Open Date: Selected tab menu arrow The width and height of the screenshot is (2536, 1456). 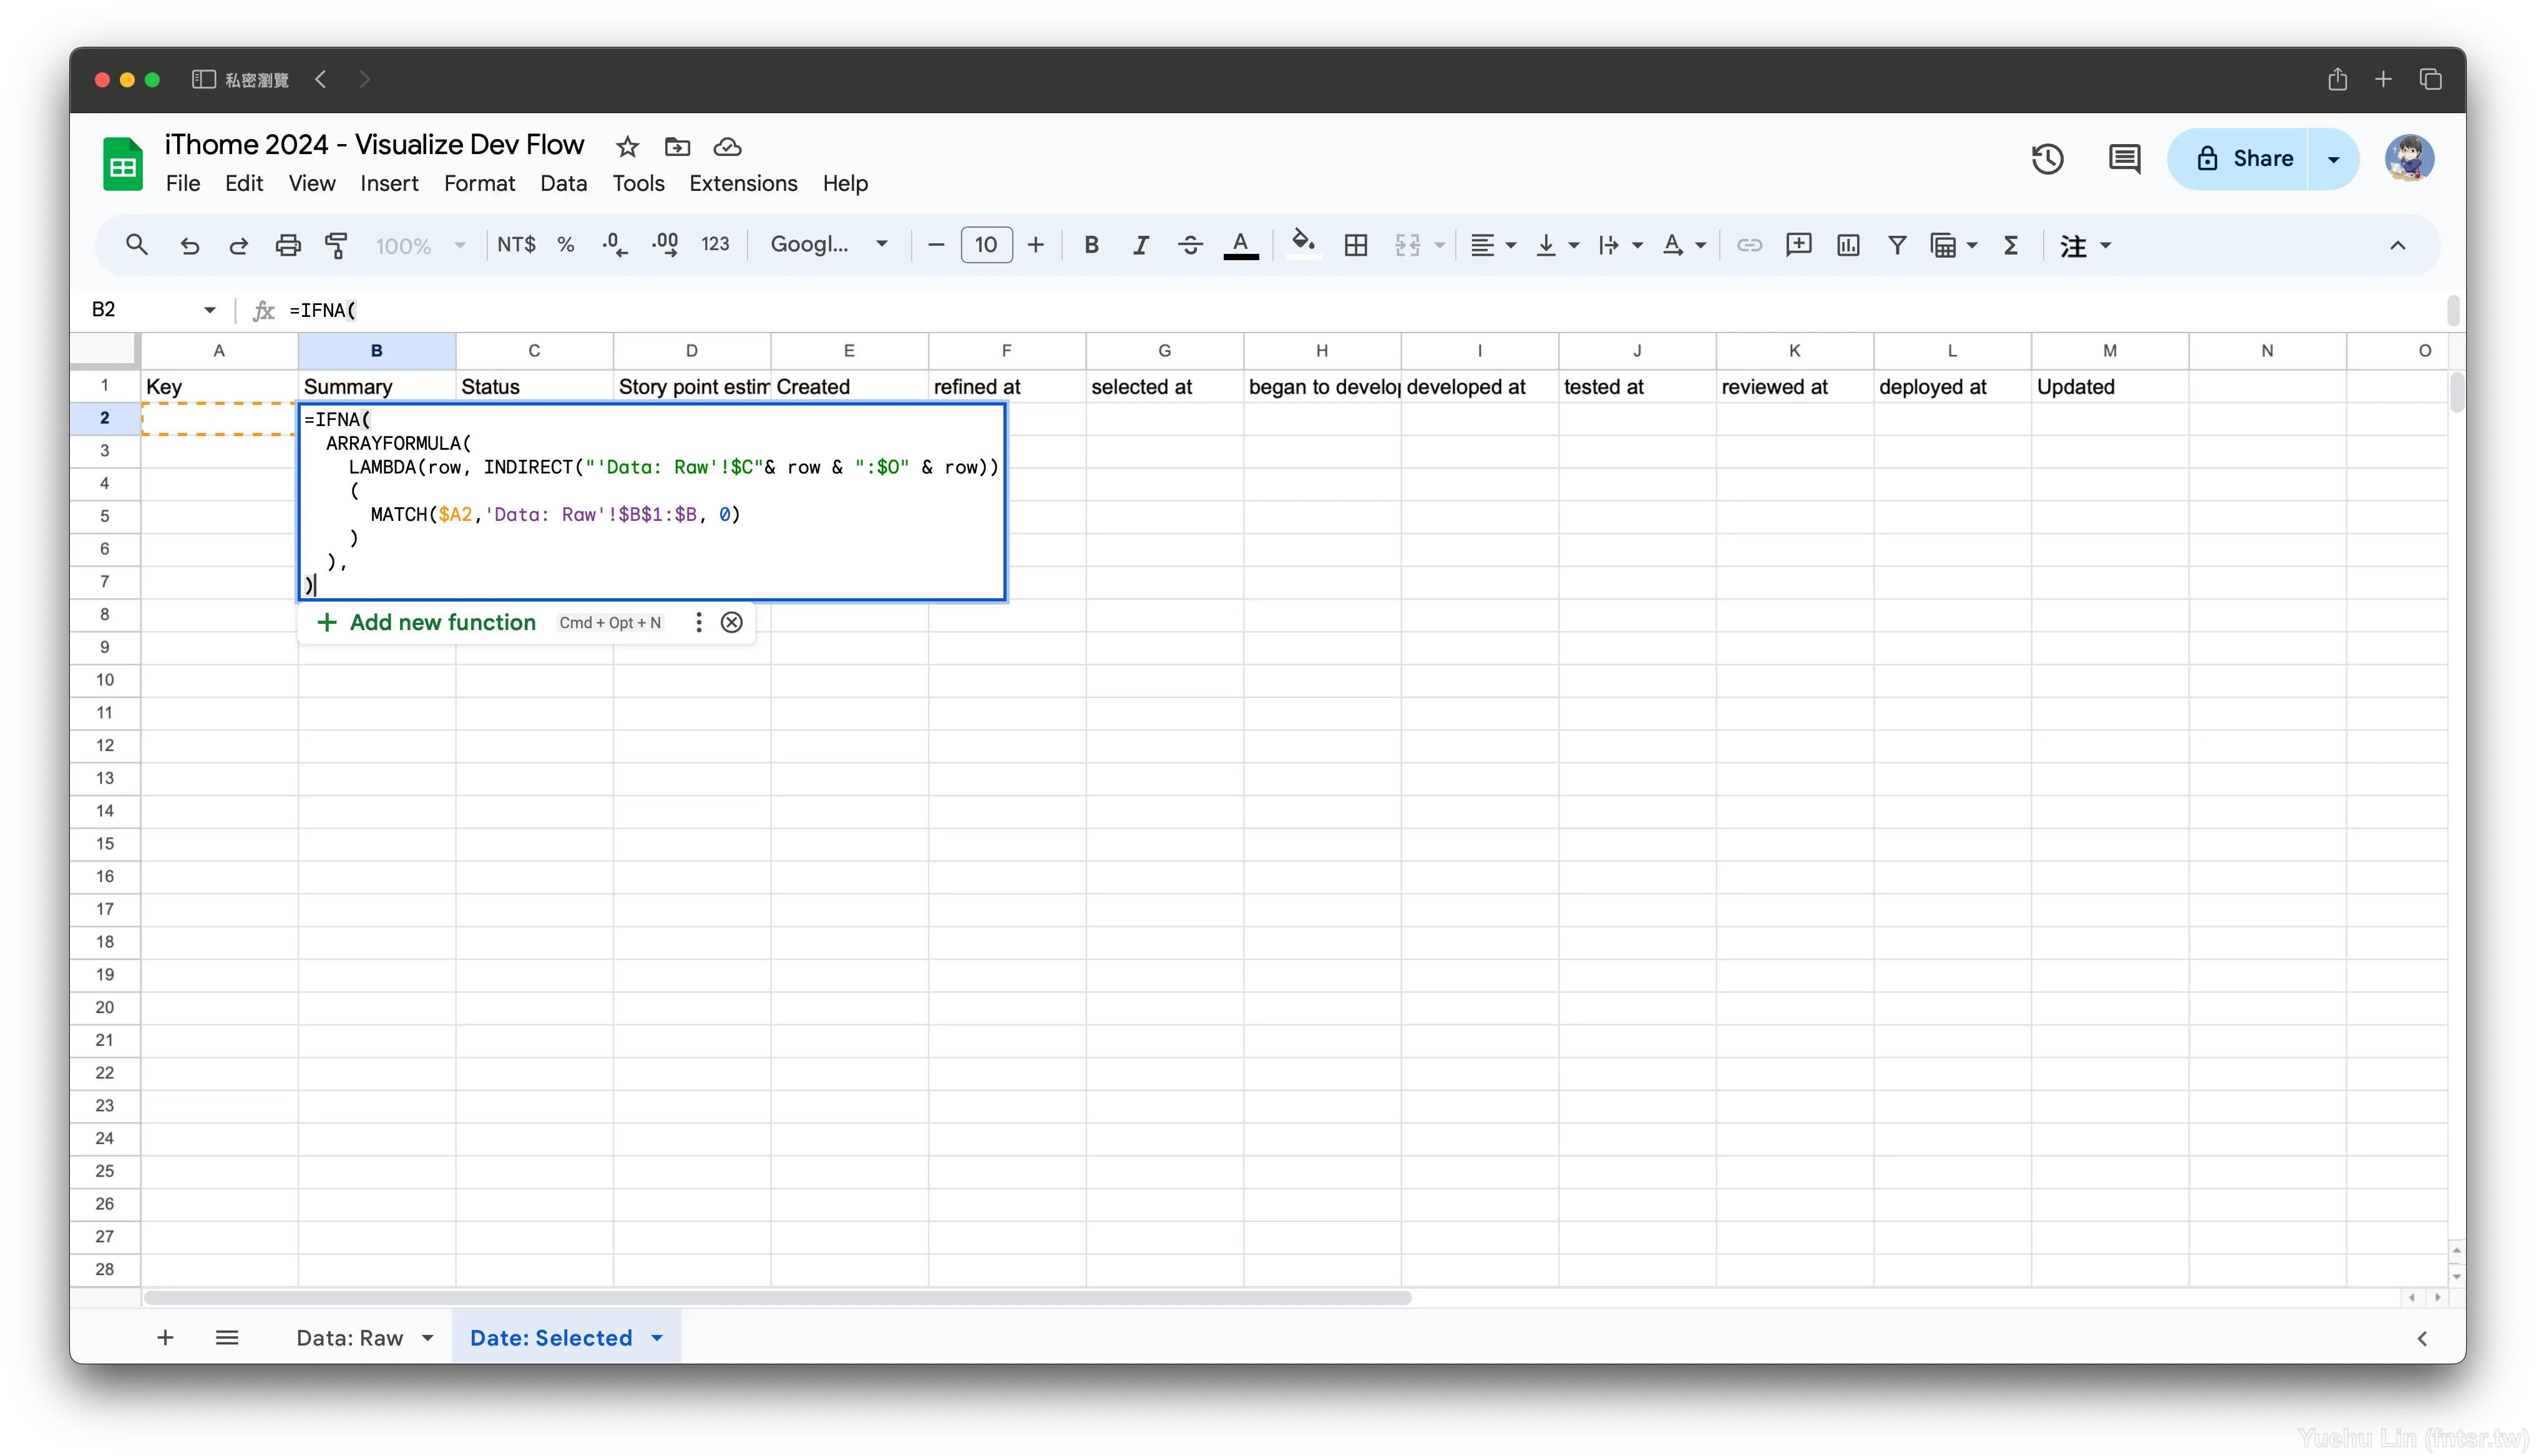point(657,1337)
